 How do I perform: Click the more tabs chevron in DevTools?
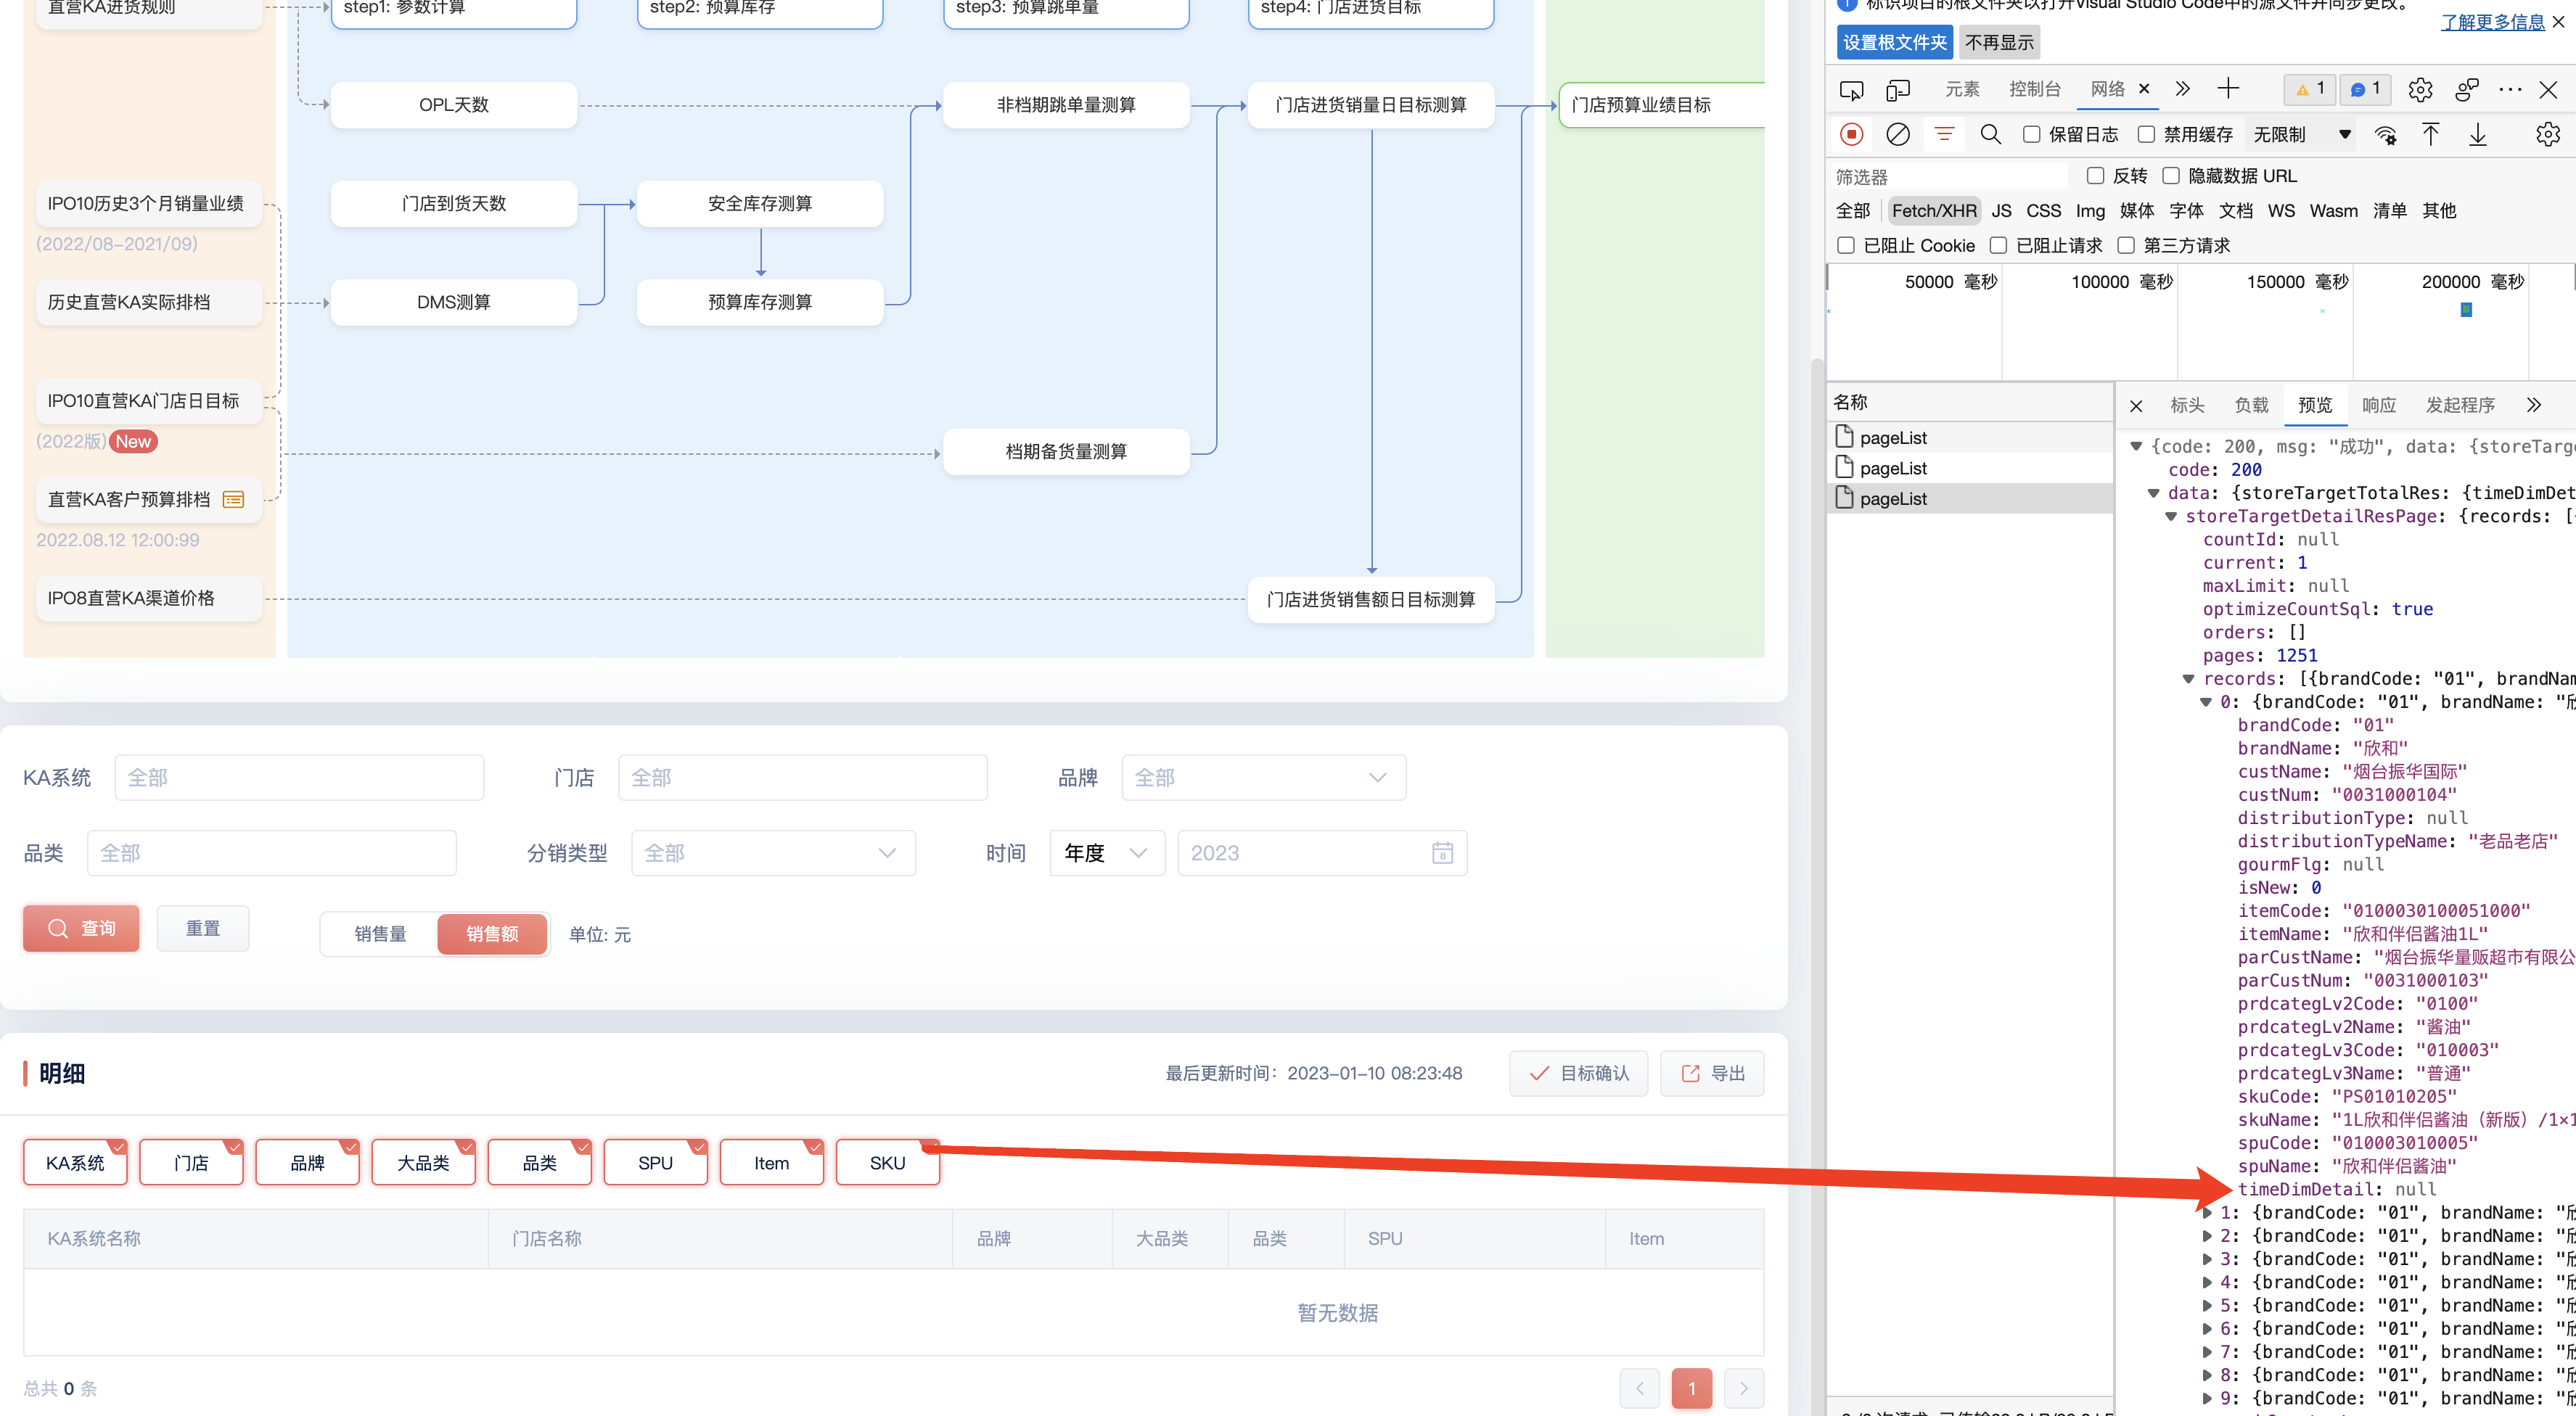coord(2182,89)
